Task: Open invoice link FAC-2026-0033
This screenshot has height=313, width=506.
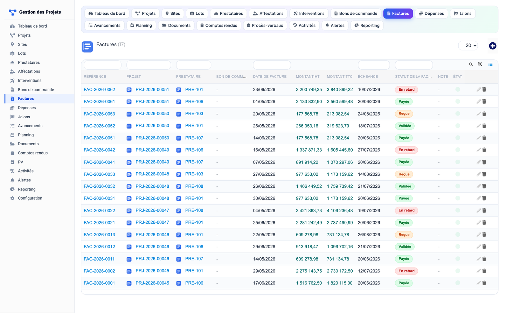Action: pos(99,174)
